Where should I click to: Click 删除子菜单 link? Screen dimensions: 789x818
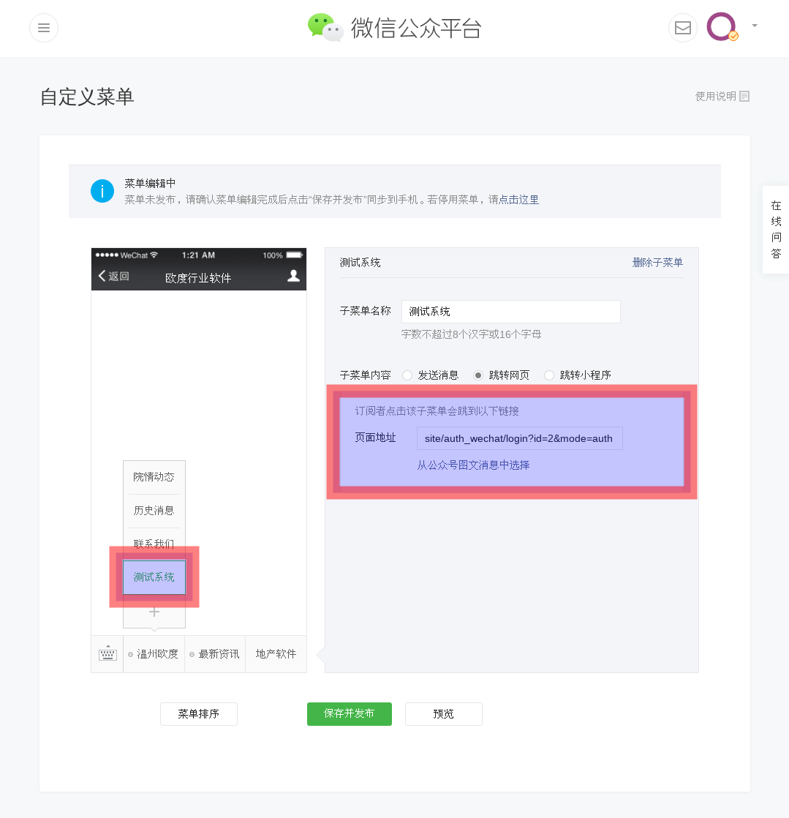pos(657,263)
